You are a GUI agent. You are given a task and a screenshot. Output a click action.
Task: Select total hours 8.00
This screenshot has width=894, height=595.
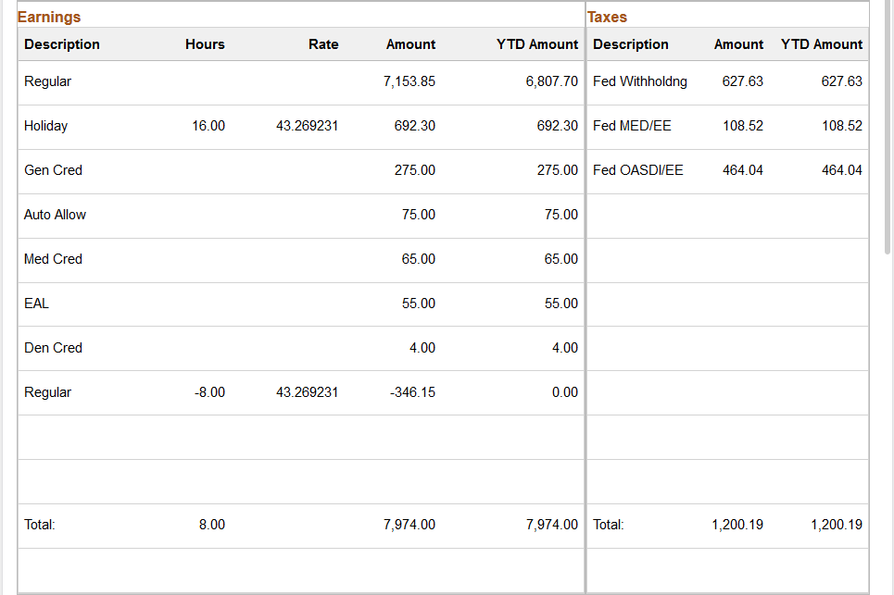[212, 525]
